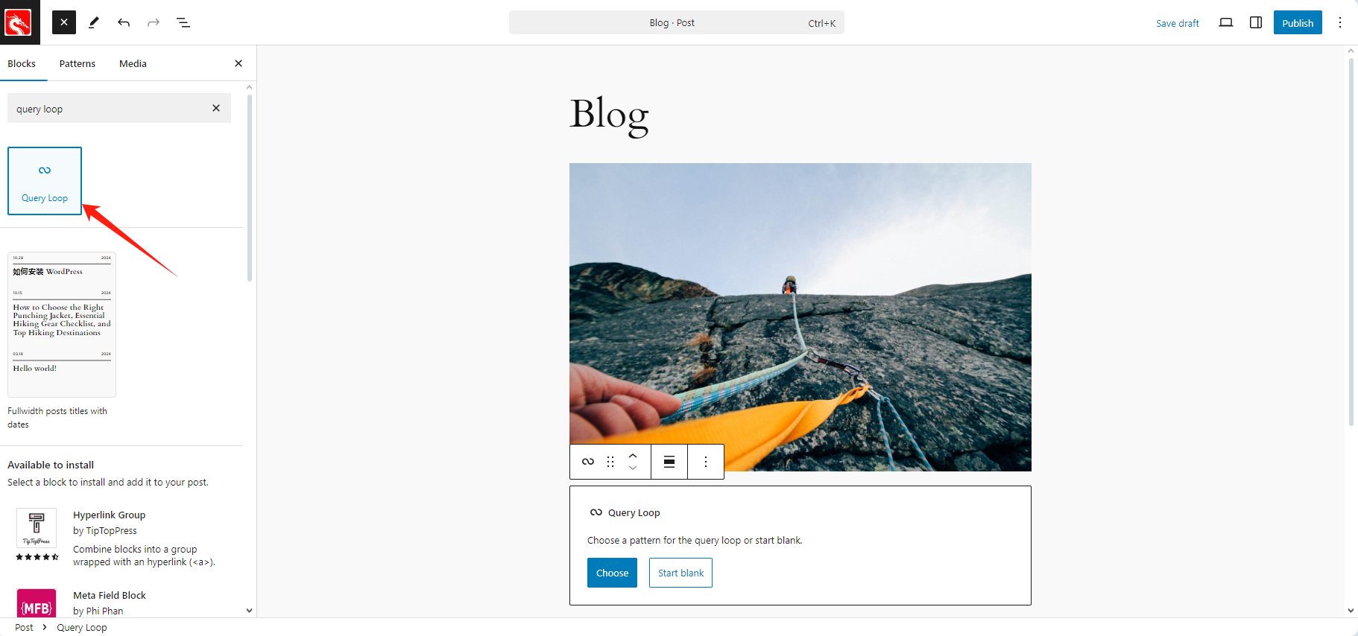Click the Start blank button
Screen dimensions: 1358x636
point(680,573)
